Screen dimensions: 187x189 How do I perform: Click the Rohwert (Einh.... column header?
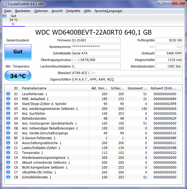[x=163, y=88]
